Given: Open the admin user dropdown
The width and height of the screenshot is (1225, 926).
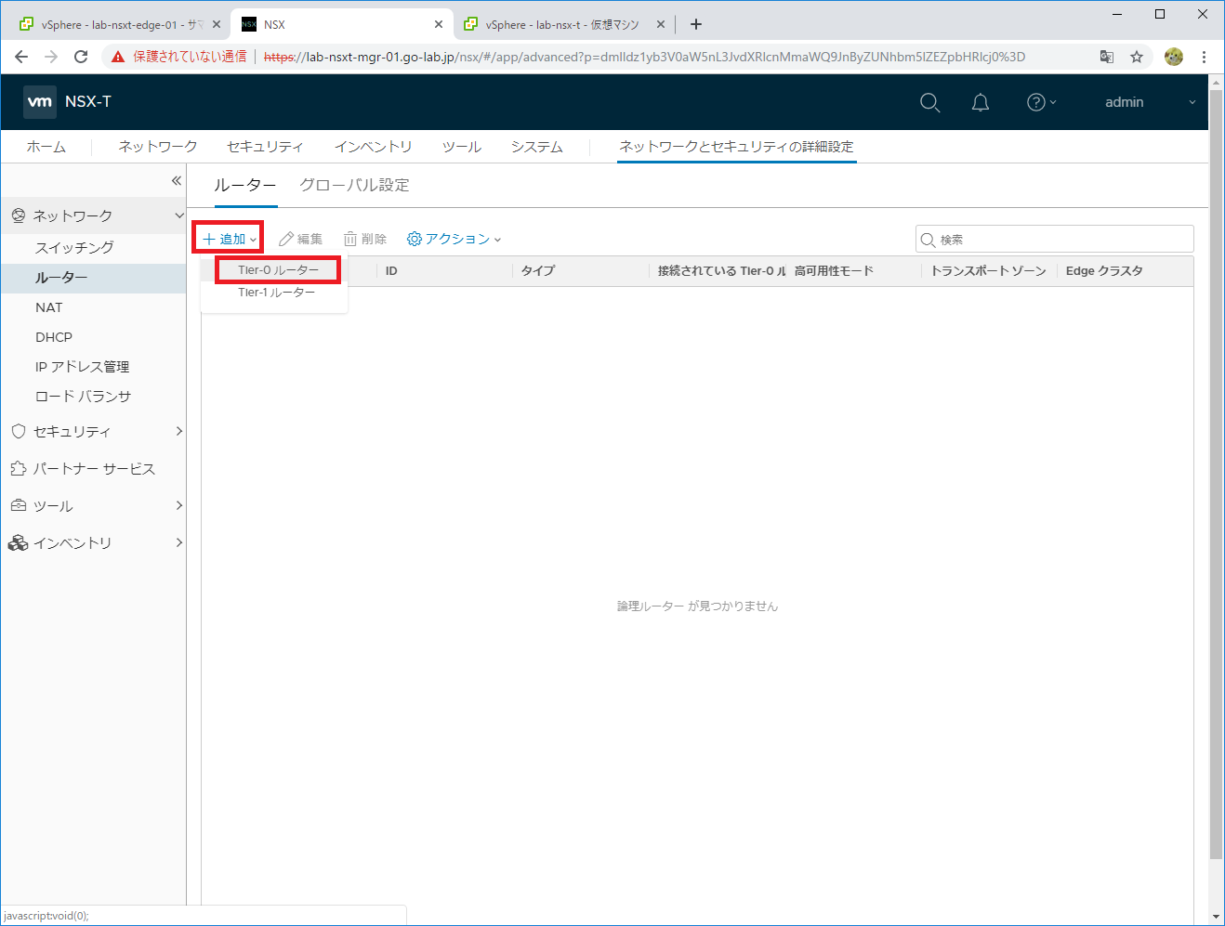Looking at the screenshot, I should (1150, 102).
